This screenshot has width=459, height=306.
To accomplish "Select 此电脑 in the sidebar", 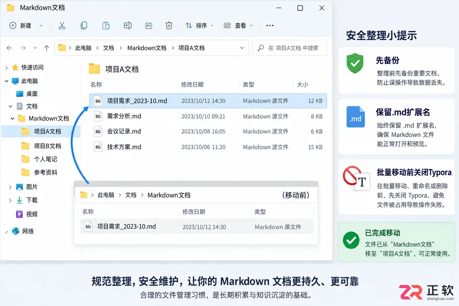I will click(x=30, y=81).
